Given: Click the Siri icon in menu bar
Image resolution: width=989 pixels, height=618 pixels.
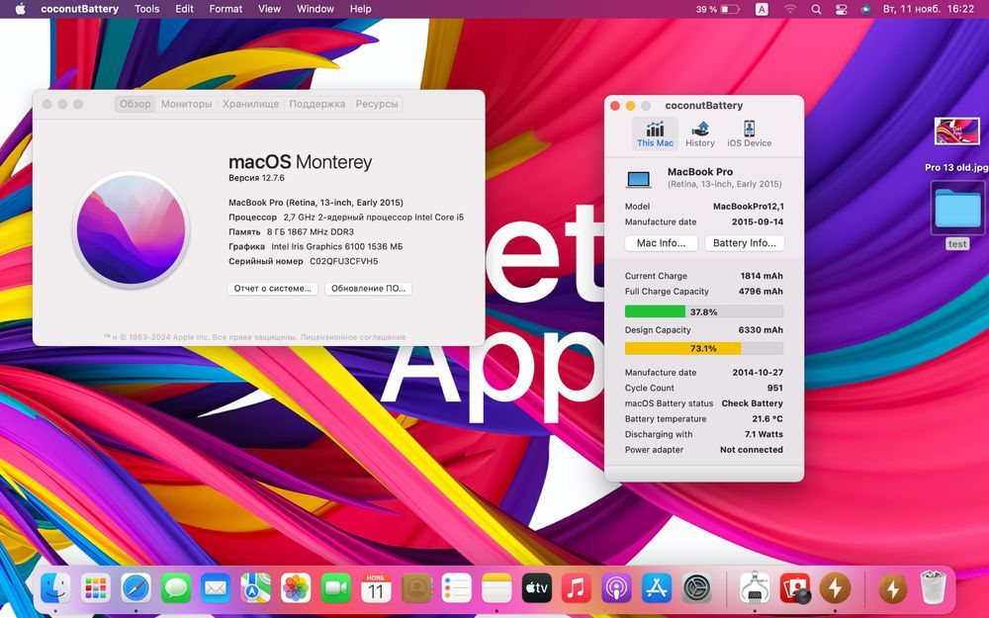Looking at the screenshot, I should pyautogui.click(x=865, y=10).
